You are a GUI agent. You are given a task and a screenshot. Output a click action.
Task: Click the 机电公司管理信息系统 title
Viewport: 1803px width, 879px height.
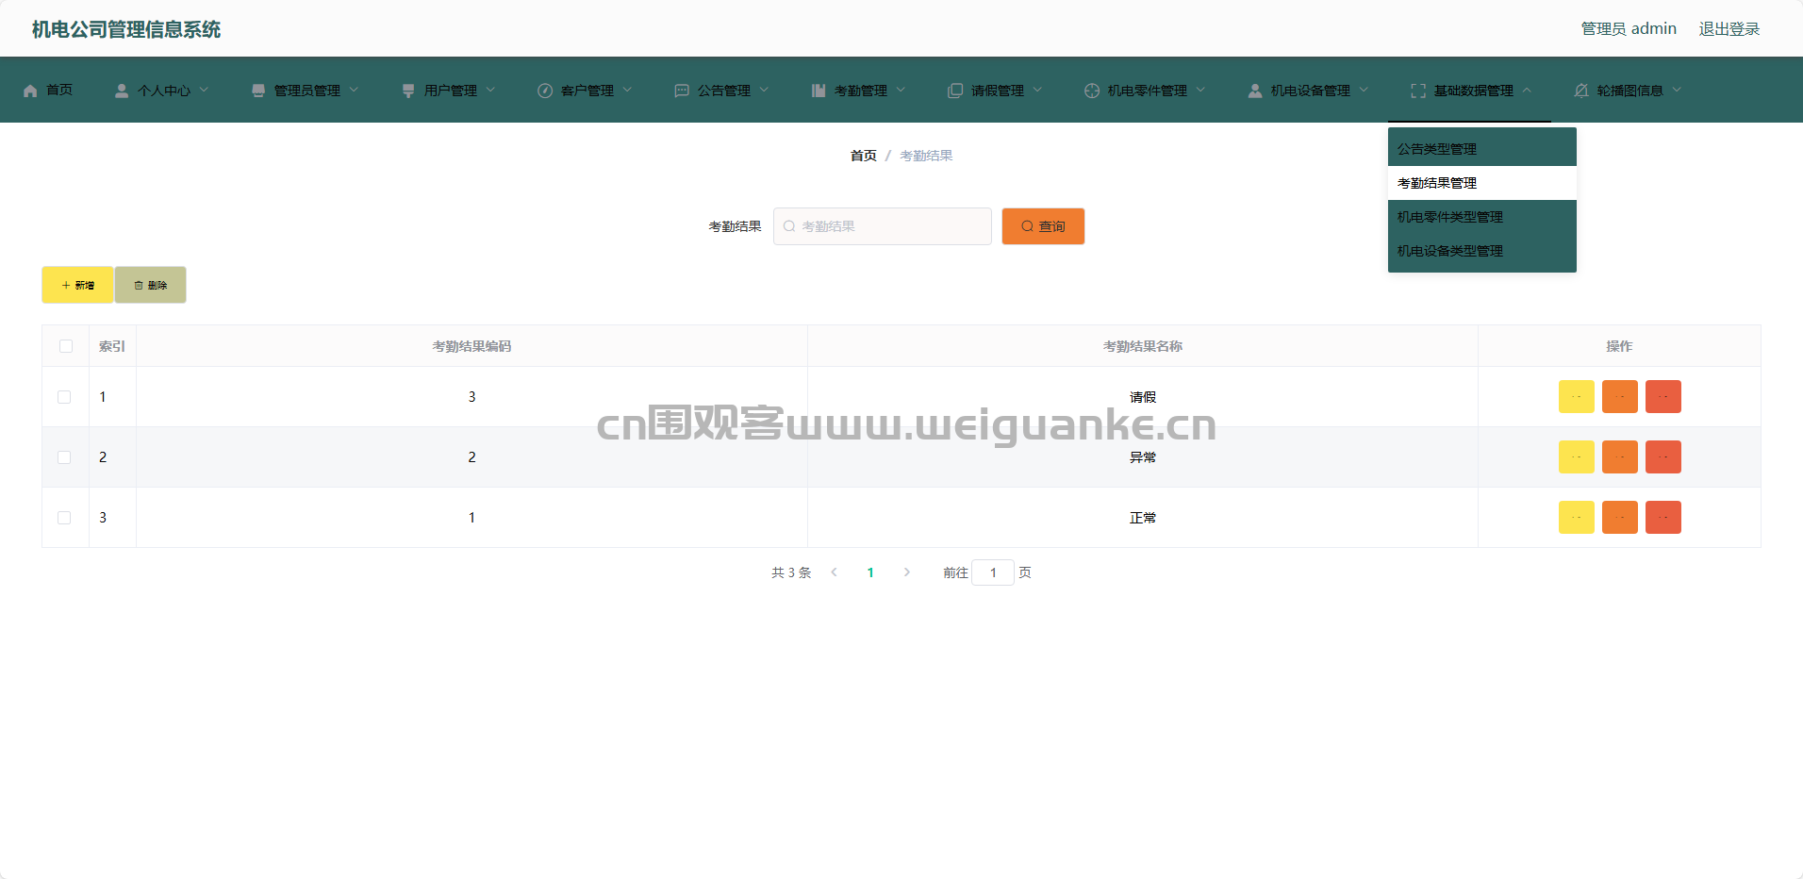click(x=126, y=29)
